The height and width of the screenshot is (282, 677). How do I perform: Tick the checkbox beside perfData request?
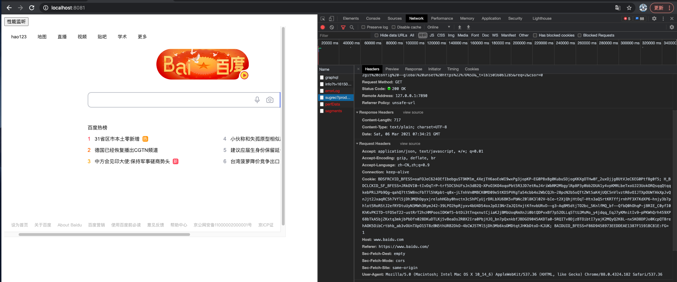[322, 104]
